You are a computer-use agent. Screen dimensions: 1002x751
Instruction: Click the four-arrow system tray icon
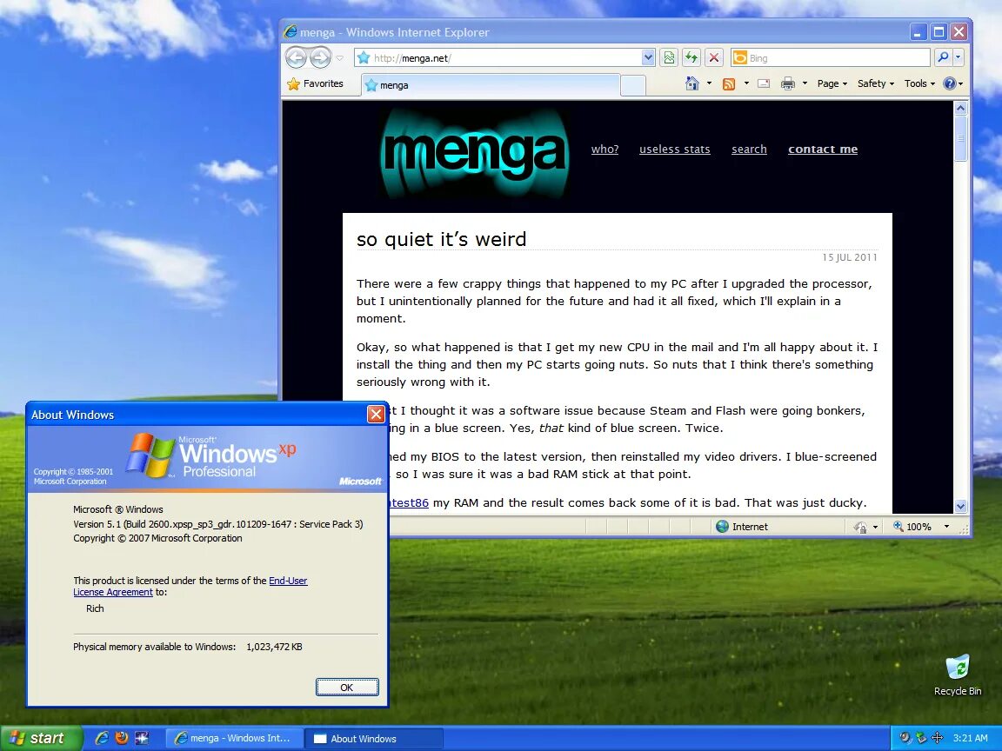[937, 738]
